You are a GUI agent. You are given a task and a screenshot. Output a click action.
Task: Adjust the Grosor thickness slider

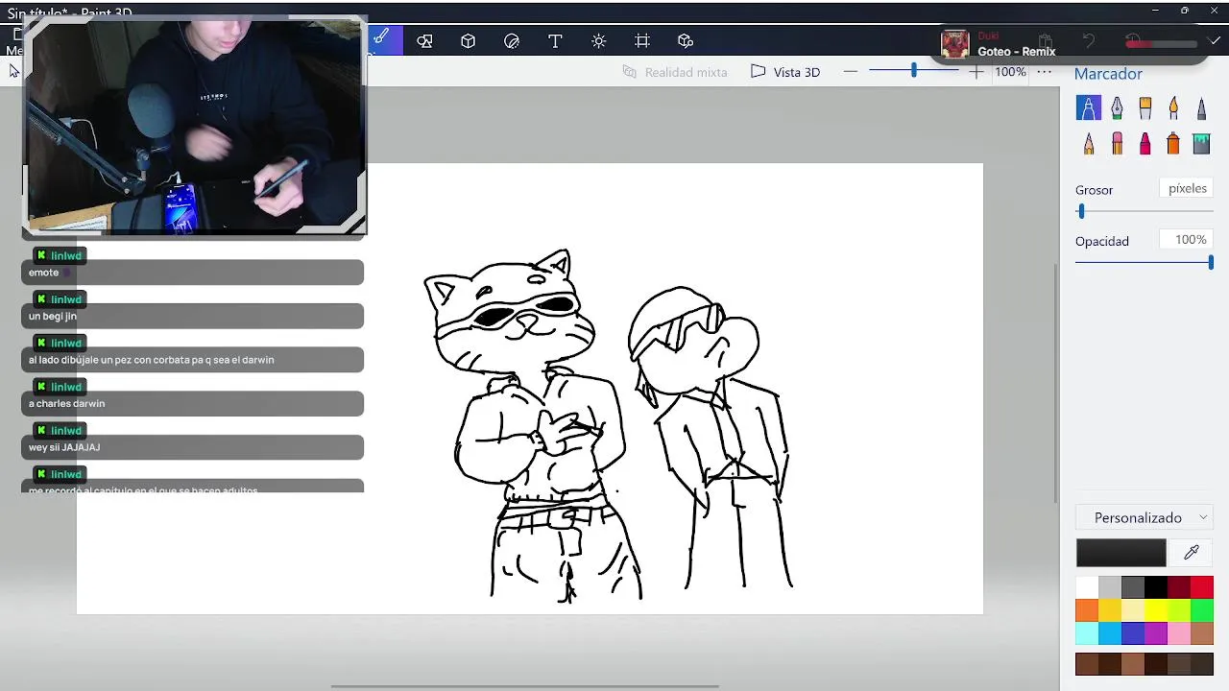click(1145, 211)
